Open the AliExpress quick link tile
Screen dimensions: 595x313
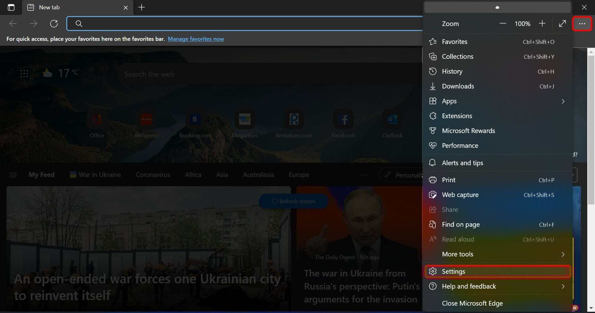coord(146,124)
